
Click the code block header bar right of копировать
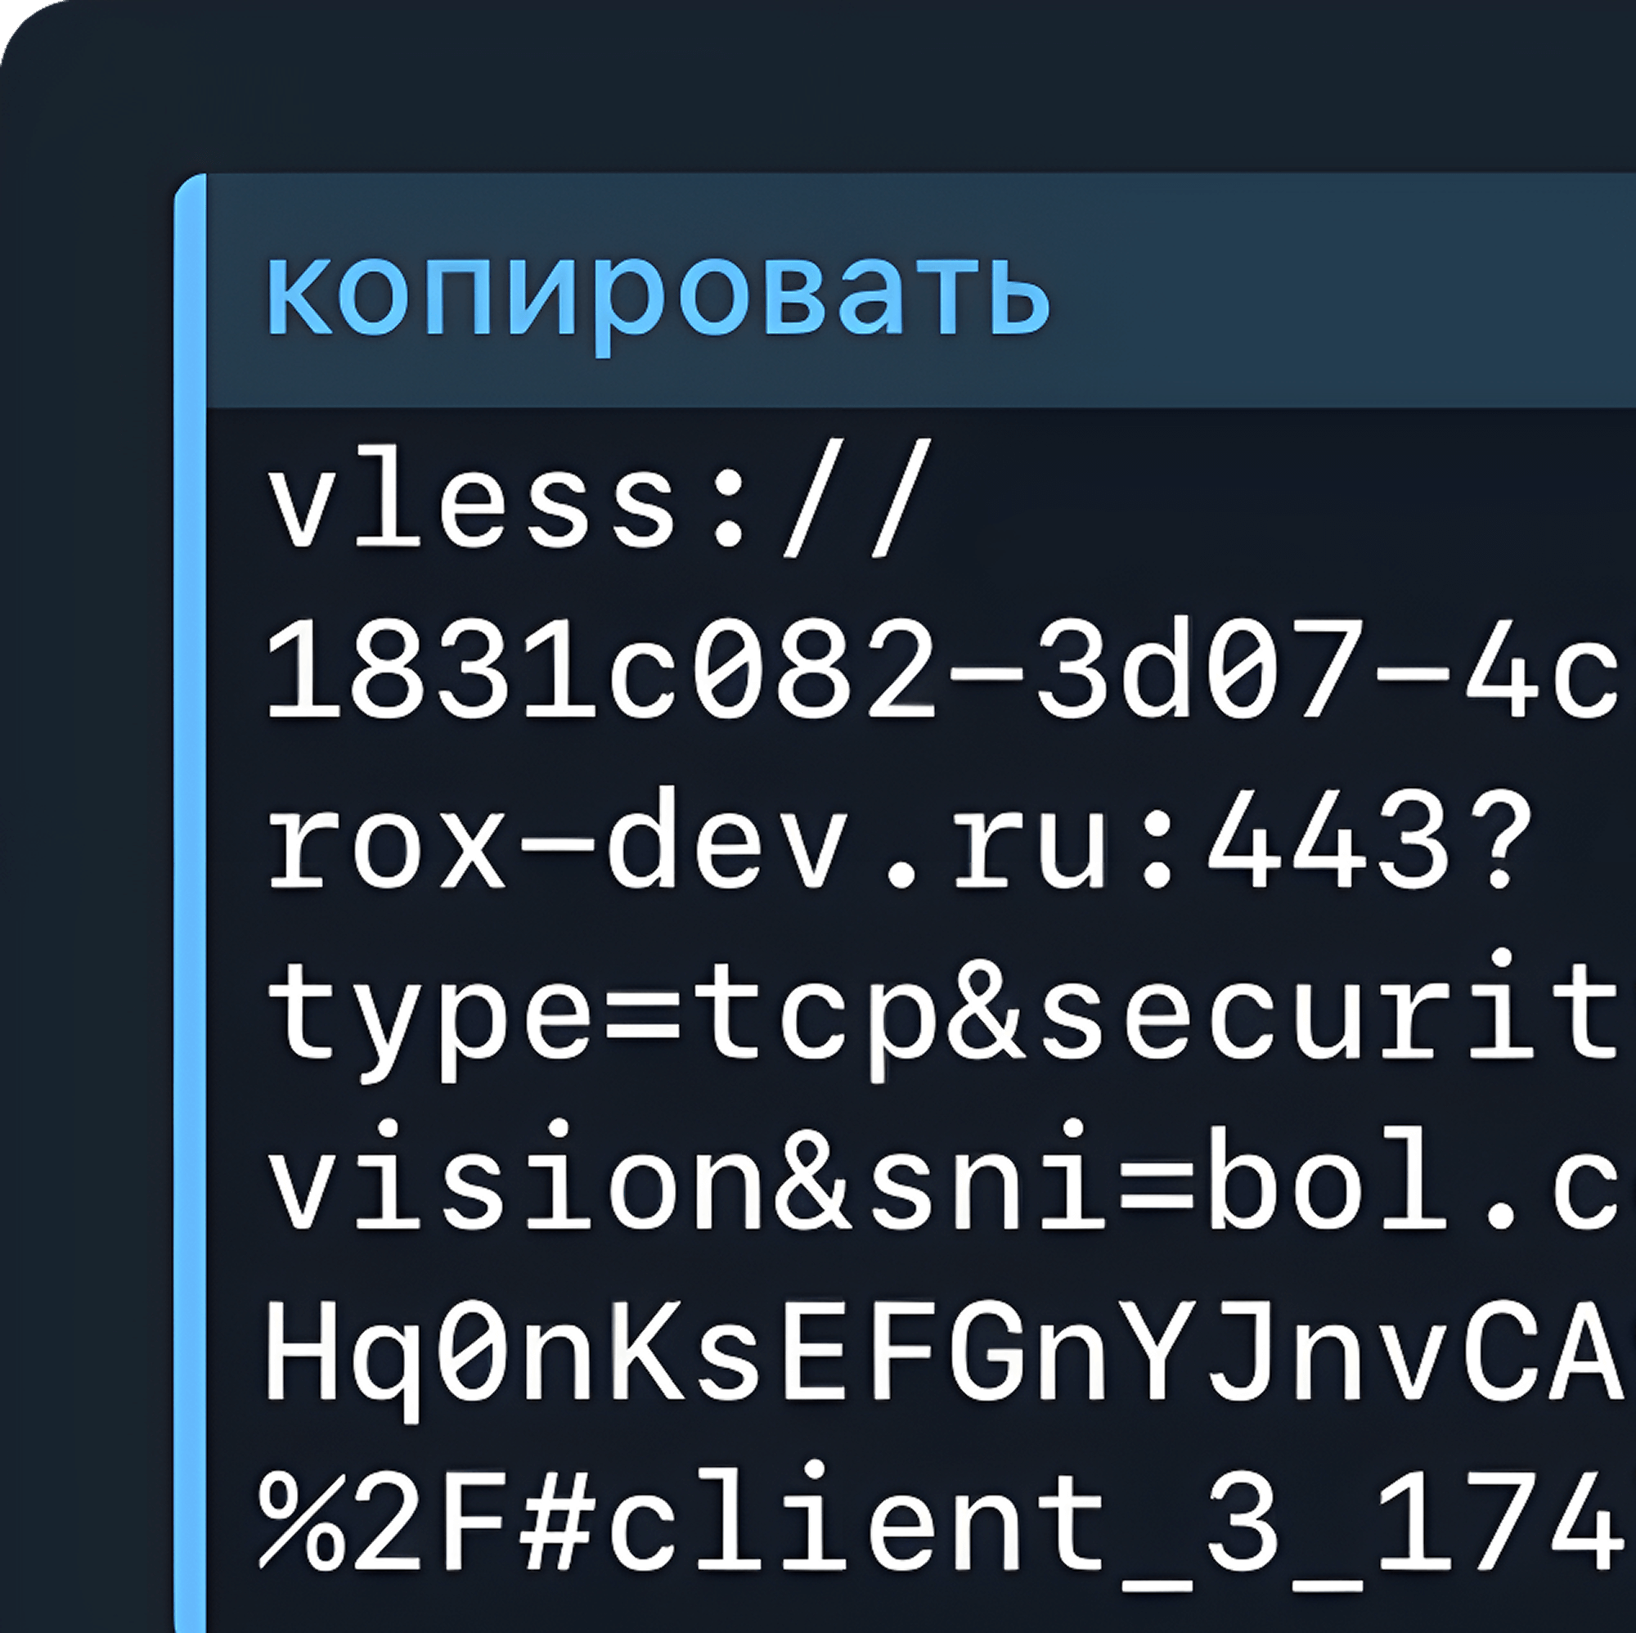[x=1345, y=290]
